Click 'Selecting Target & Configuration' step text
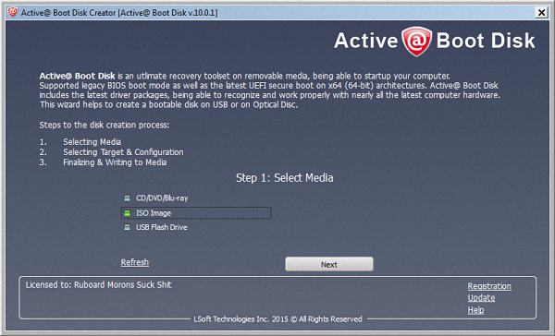This screenshot has height=336, width=555. 123,152
